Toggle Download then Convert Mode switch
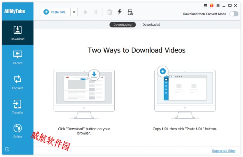 pos(234,14)
